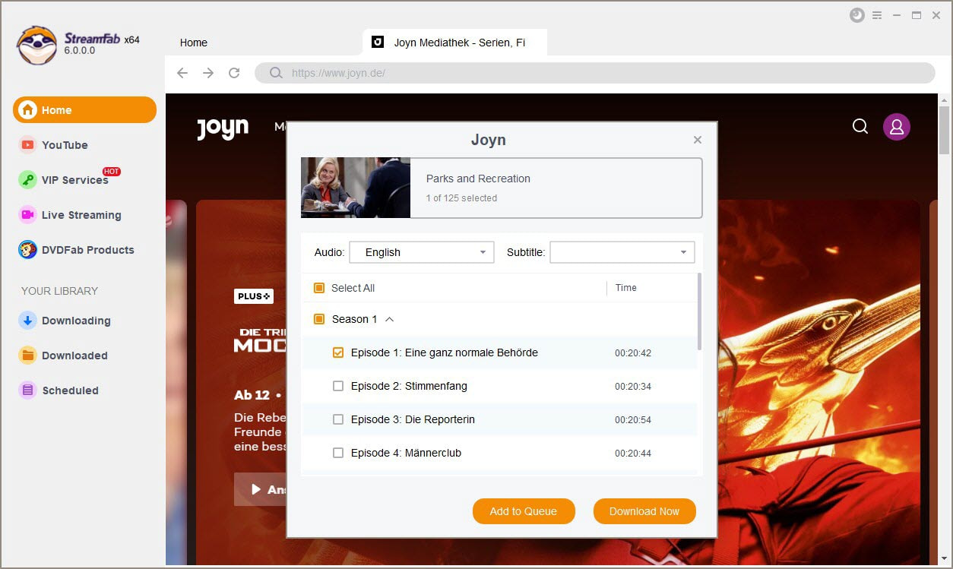
Task: Open the Joyn user profile icon
Action: (897, 126)
